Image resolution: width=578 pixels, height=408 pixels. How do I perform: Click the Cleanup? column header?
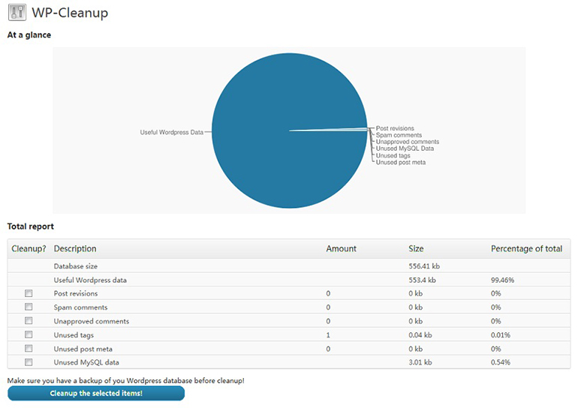point(29,248)
